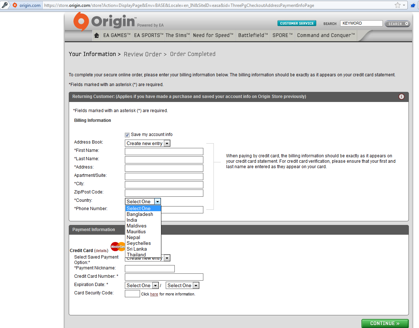
Task: Focus the Credit Card Number field
Action: [164, 277]
